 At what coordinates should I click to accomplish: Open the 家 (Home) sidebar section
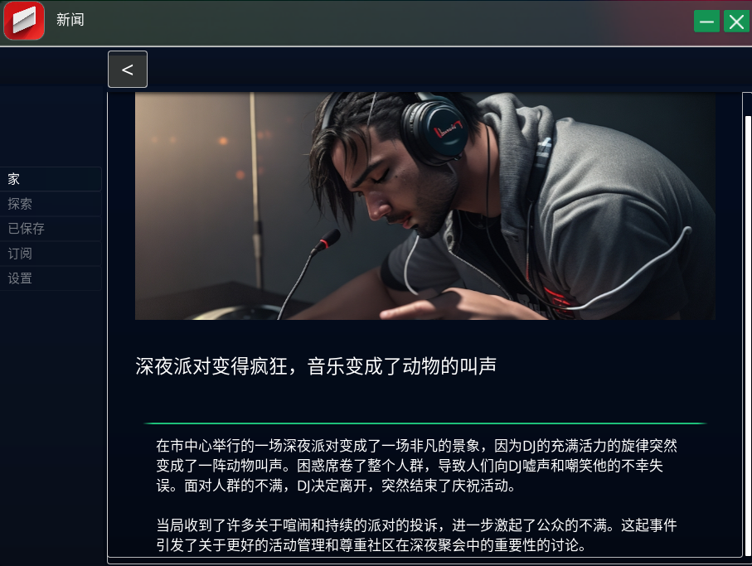pyautogui.click(x=51, y=179)
